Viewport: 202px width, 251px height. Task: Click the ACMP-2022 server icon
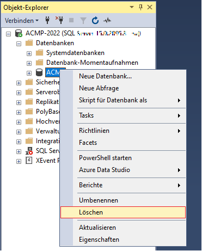[19, 33]
